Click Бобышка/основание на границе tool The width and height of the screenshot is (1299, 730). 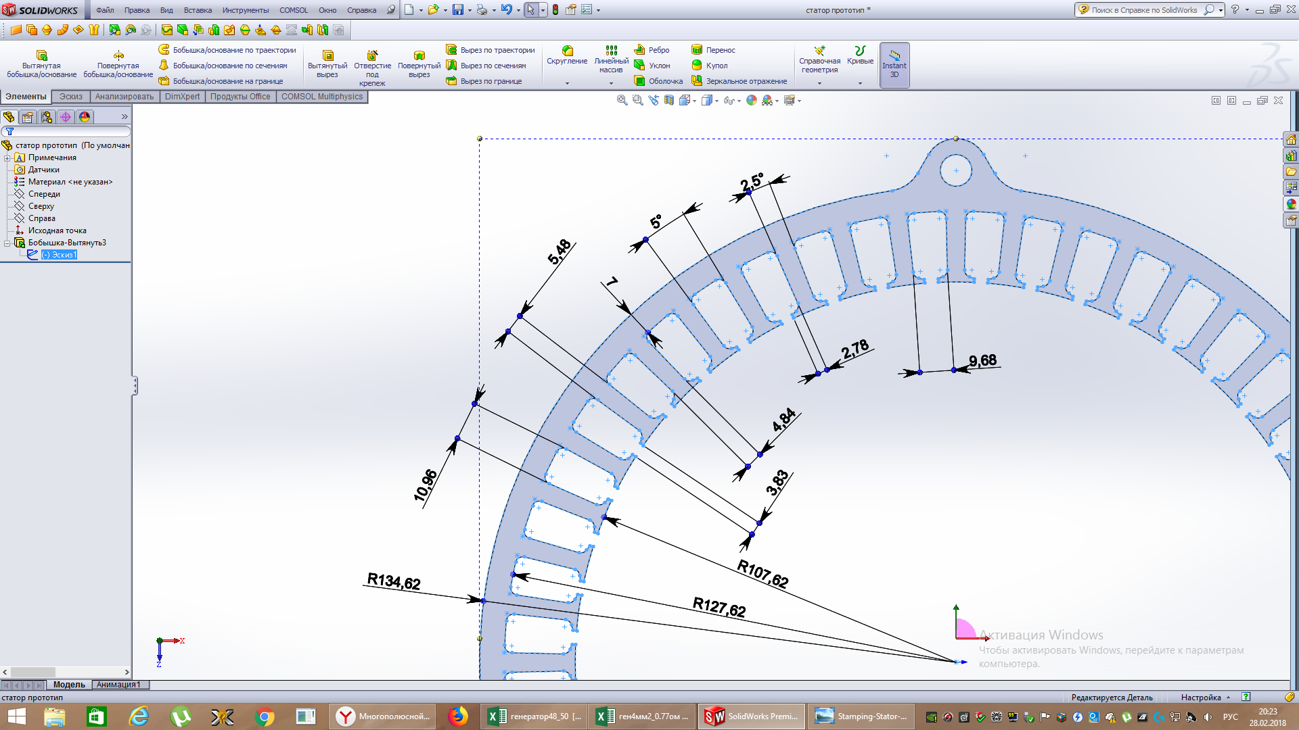(x=221, y=81)
